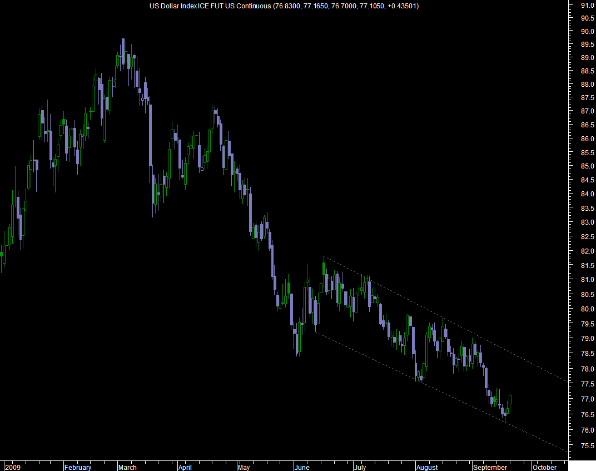Click the 75.5 price level label
Screen dimensions: 596x471
587,445
